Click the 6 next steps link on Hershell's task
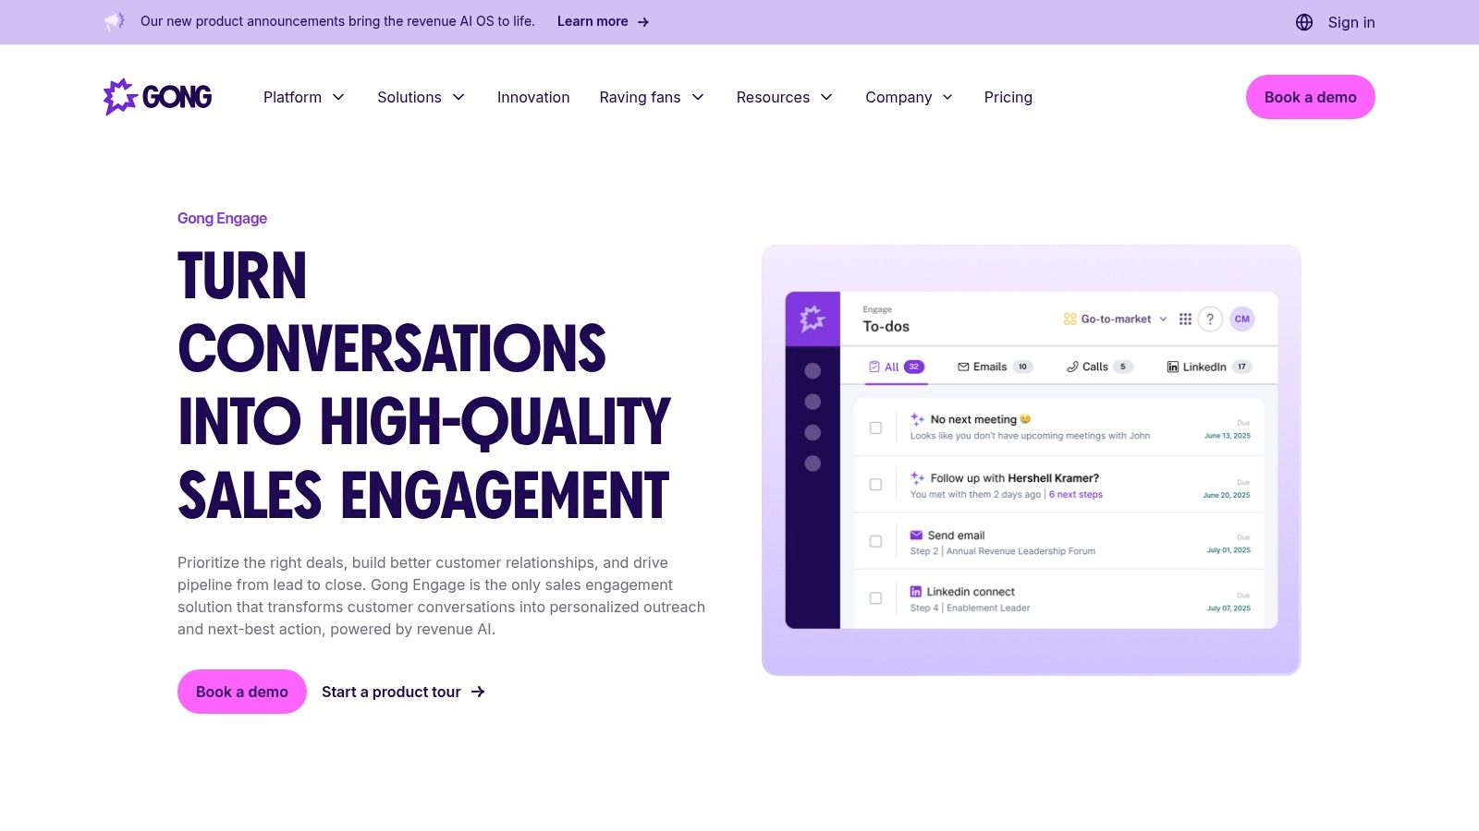The image size is (1479, 831). click(x=1076, y=494)
